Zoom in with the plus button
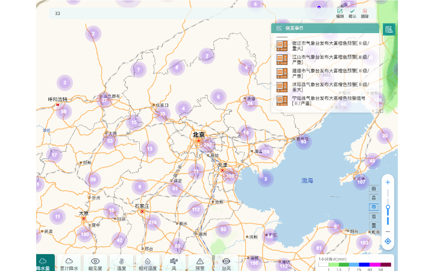The image size is (434, 271). pyautogui.click(x=388, y=182)
